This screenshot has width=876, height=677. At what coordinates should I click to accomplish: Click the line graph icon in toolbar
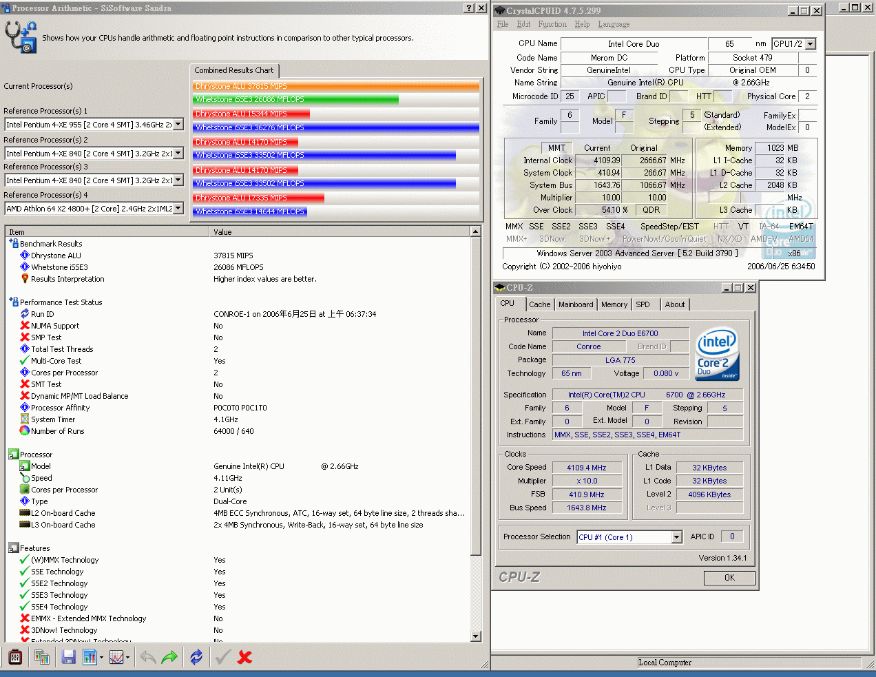[x=116, y=658]
